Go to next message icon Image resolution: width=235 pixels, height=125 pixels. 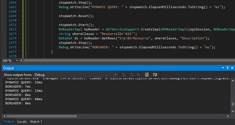point(138,74)
